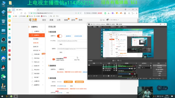The height and width of the screenshot is (98, 175).
Task: Add a new scene with the plus icon
Action: pyautogui.click(x=89, y=76)
